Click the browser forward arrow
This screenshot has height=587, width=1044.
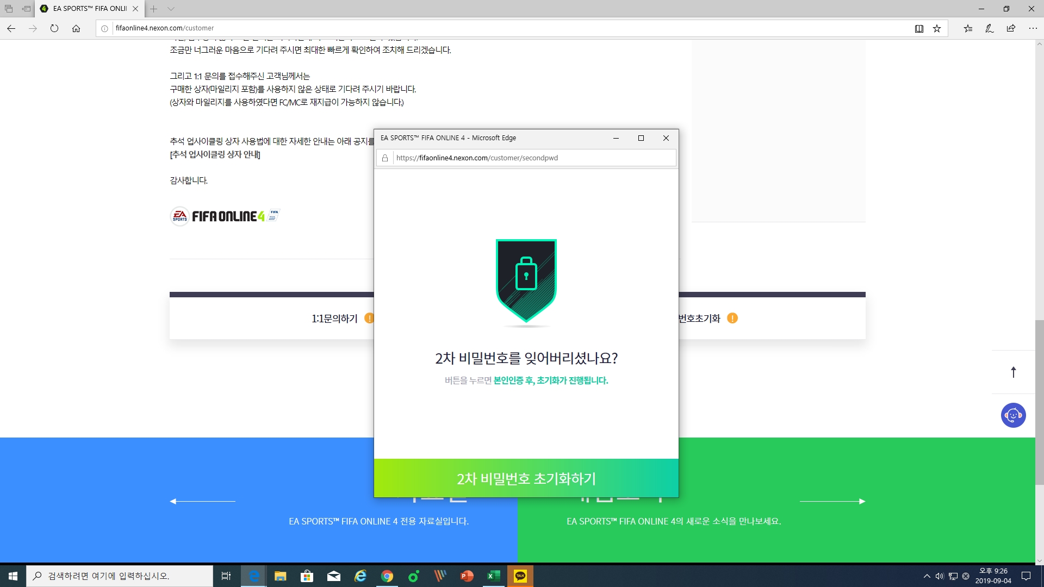(33, 28)
